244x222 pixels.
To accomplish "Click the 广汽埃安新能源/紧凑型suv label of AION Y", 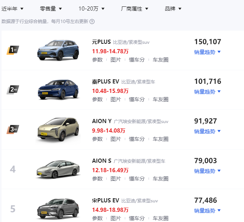I will tap(141, 121).
